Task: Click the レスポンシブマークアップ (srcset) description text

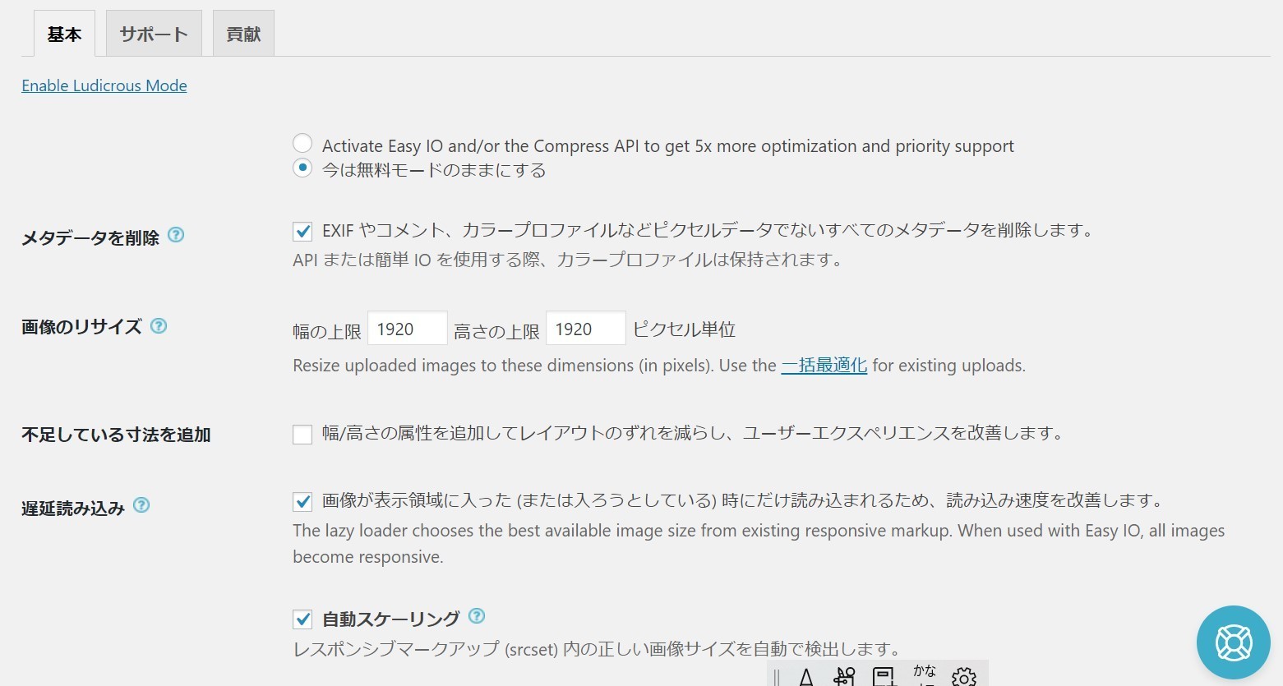Action: coord(597,649)
